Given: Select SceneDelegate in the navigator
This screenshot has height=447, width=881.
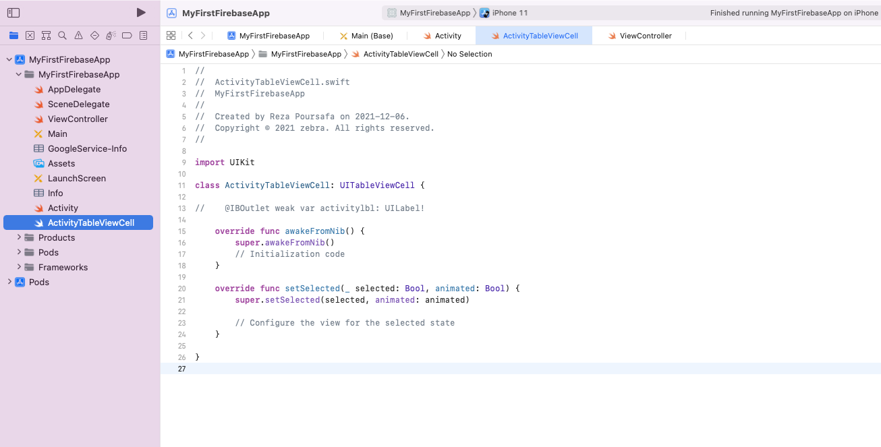Looking at the screenshot, I should click(x=78, y=104).
